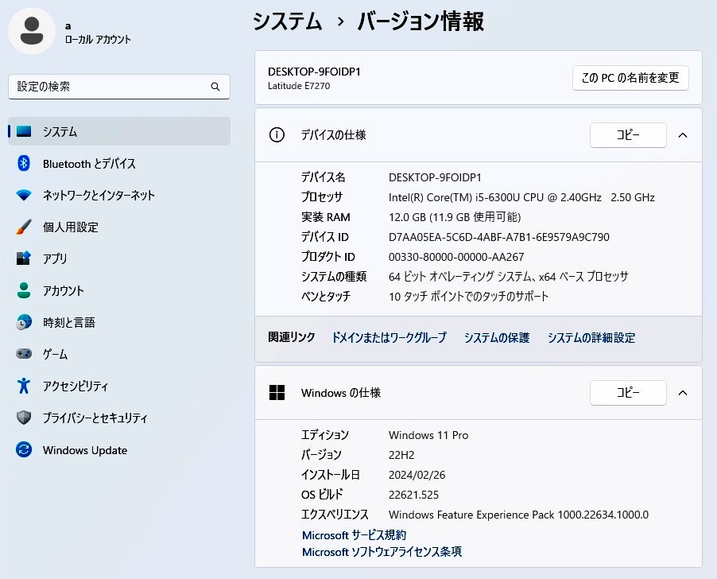Open システムの詳細設定 link
This screenshot has width=717, height=579.
591,337
